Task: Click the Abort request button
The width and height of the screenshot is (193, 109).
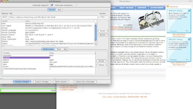Action: tap(61, 82)
